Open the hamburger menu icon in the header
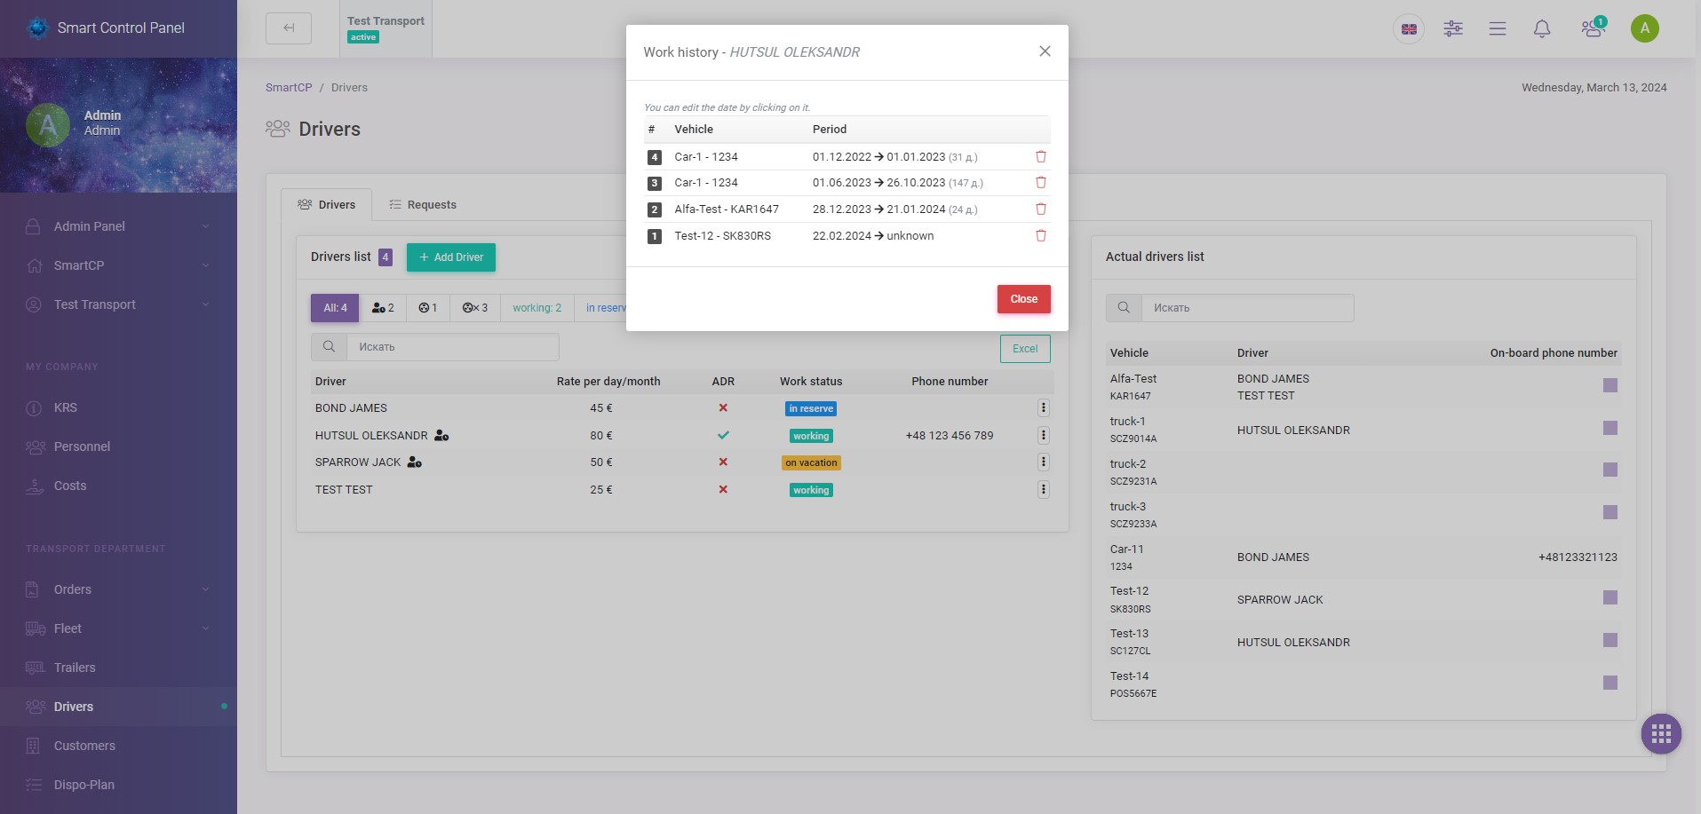1701x814 pixels. point(1498,28)
